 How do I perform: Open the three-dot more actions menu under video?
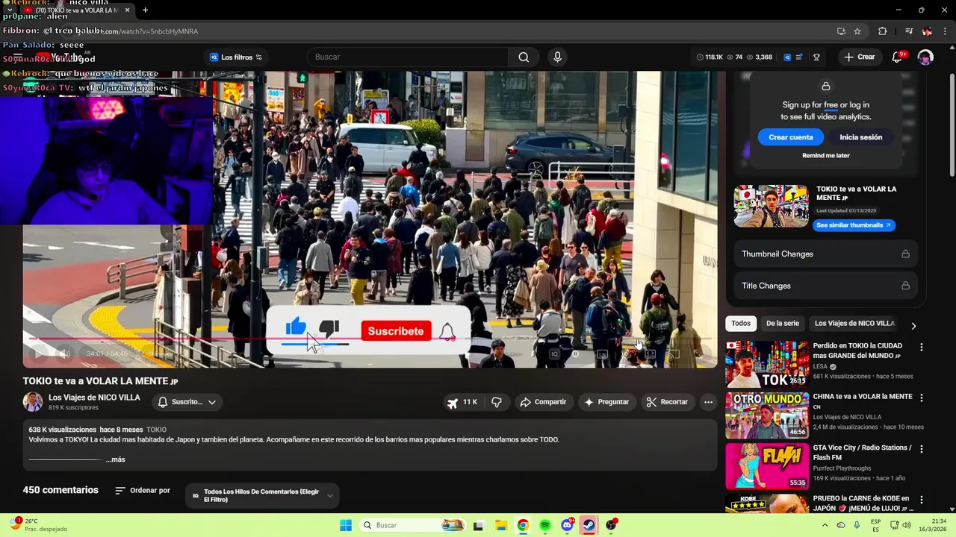[708, 402]
